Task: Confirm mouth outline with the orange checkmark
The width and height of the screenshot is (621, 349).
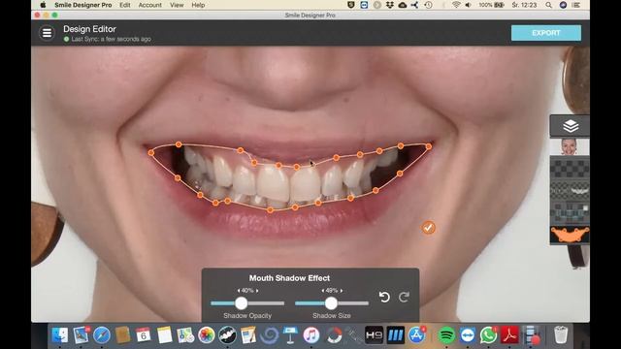Action: click(428, 228)
